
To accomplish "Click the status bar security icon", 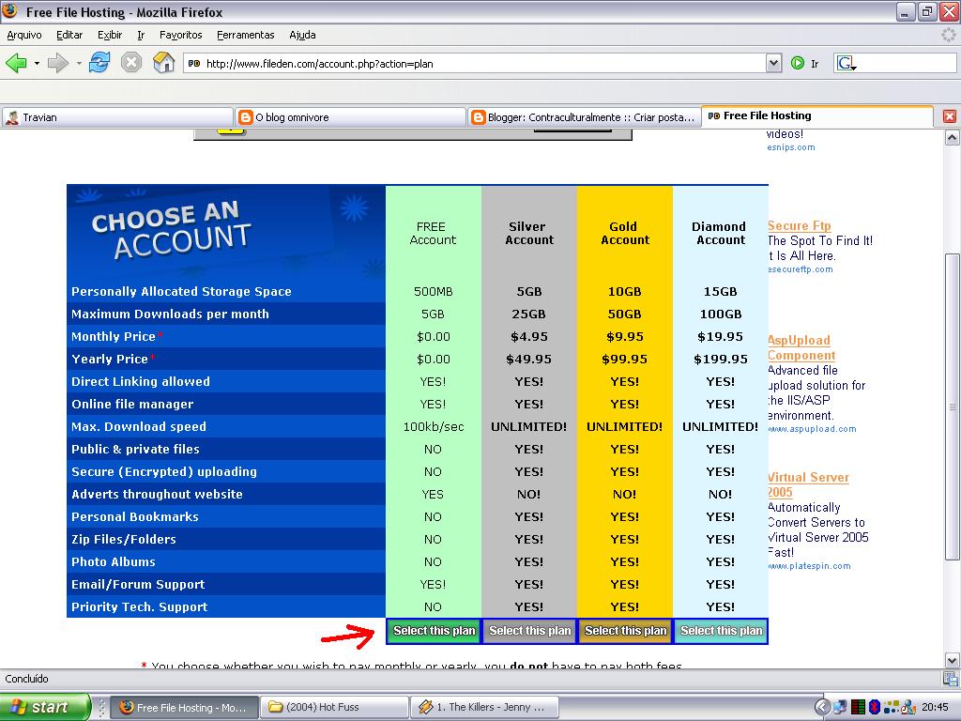I will point(950,678).
